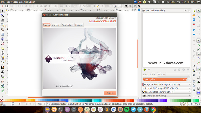Click the zoom percentage stepper
201x113 pixels.
(199, 104)
